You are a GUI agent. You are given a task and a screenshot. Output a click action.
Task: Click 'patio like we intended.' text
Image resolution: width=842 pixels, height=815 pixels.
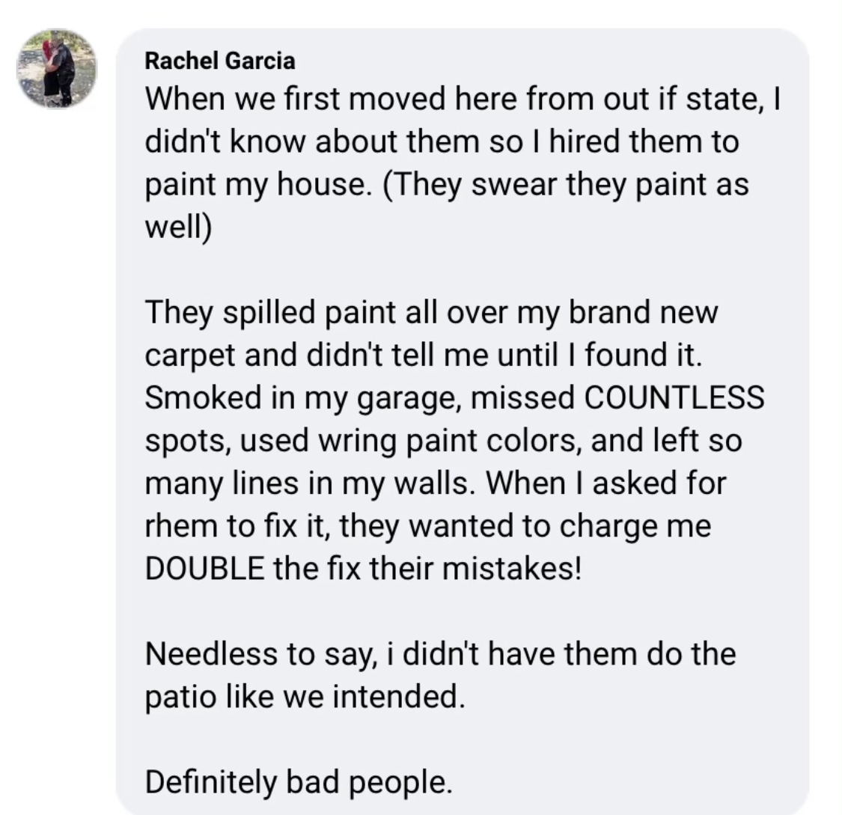pyautogui.click(x=305, y=696)
